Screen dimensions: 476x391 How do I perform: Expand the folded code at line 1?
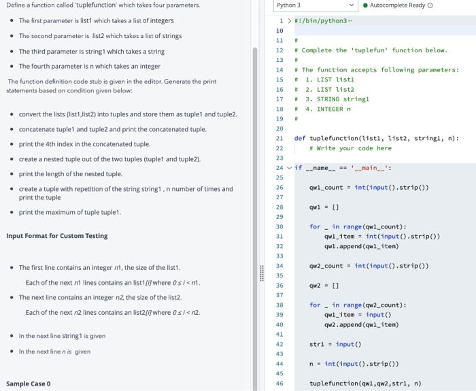pos(289,21)
